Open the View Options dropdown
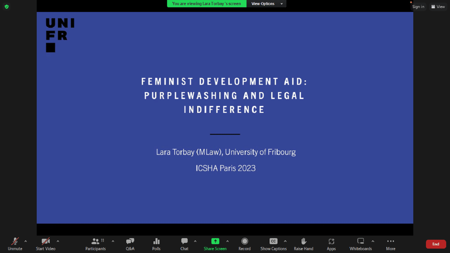The height and width of the screenshot is (253, 450). click(x=266, y=4)
